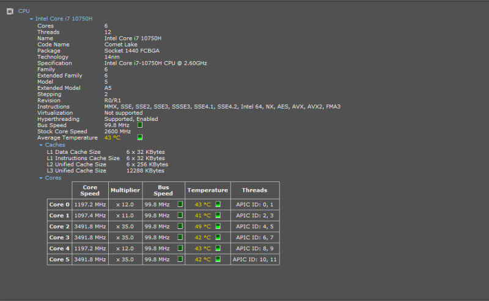Click the Bus Speed column header
Image resolution: width=489 pixels, height=301 pixels.
pos(163,190)
